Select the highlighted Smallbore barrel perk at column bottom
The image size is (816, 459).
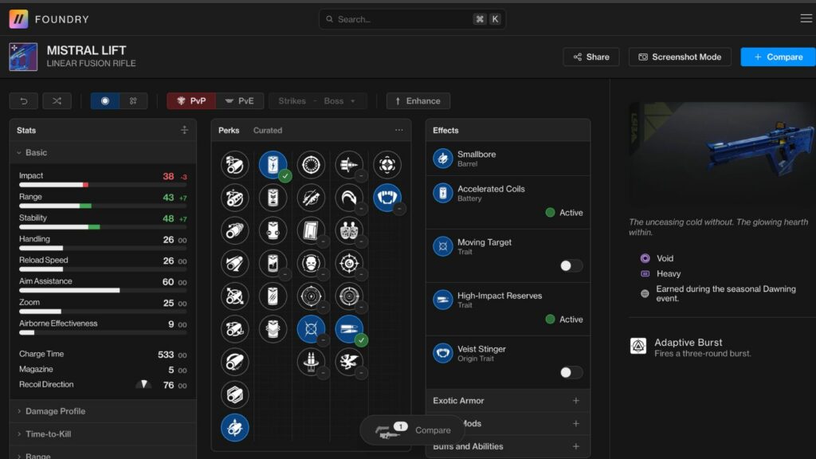235,428
